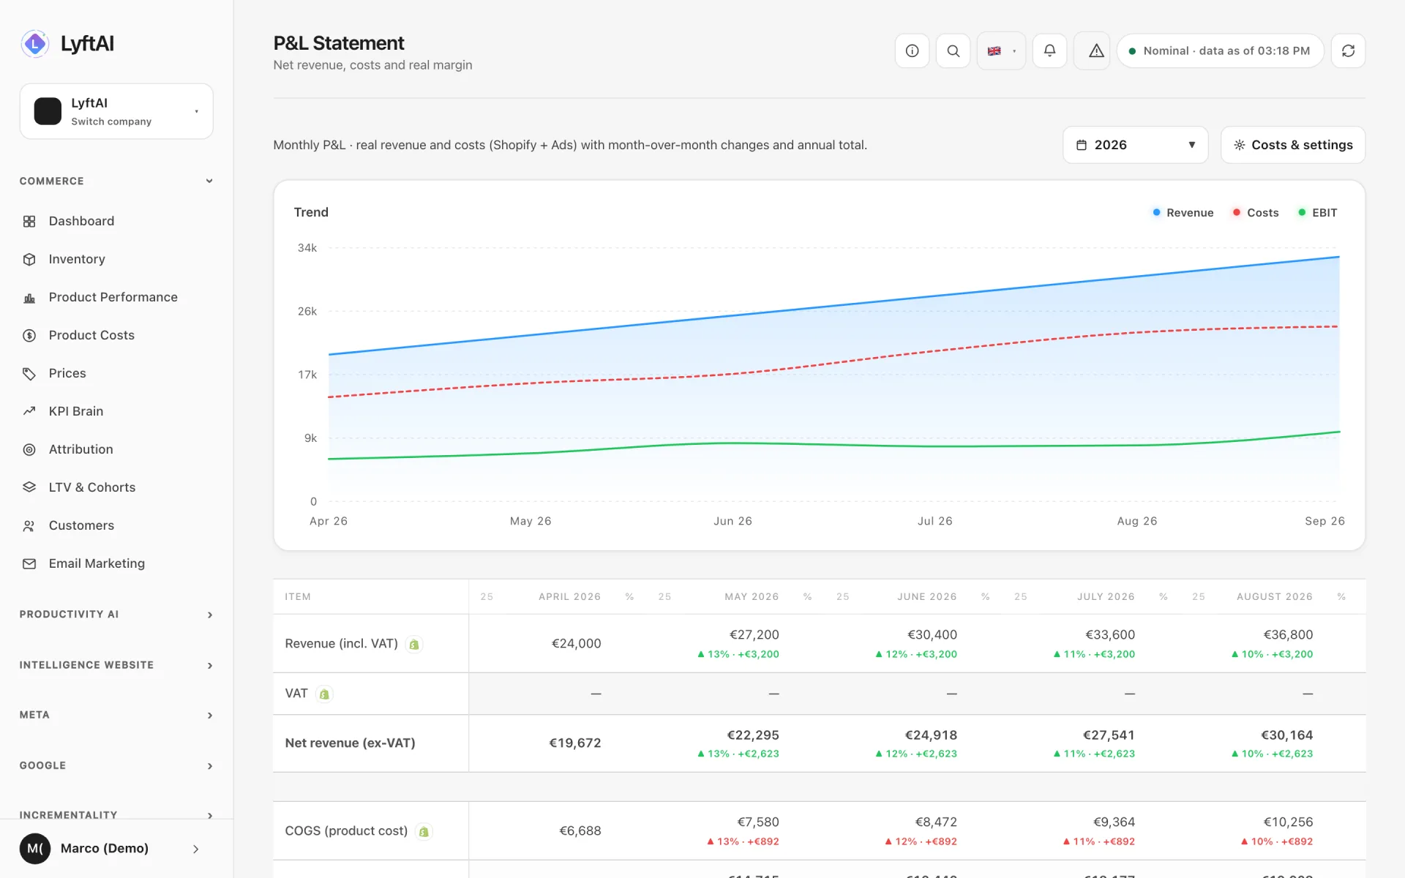Screen dimensions: 1405x878
Task: Expand the PRODUCTIVITY AI section
Action: tap(116, 615)
